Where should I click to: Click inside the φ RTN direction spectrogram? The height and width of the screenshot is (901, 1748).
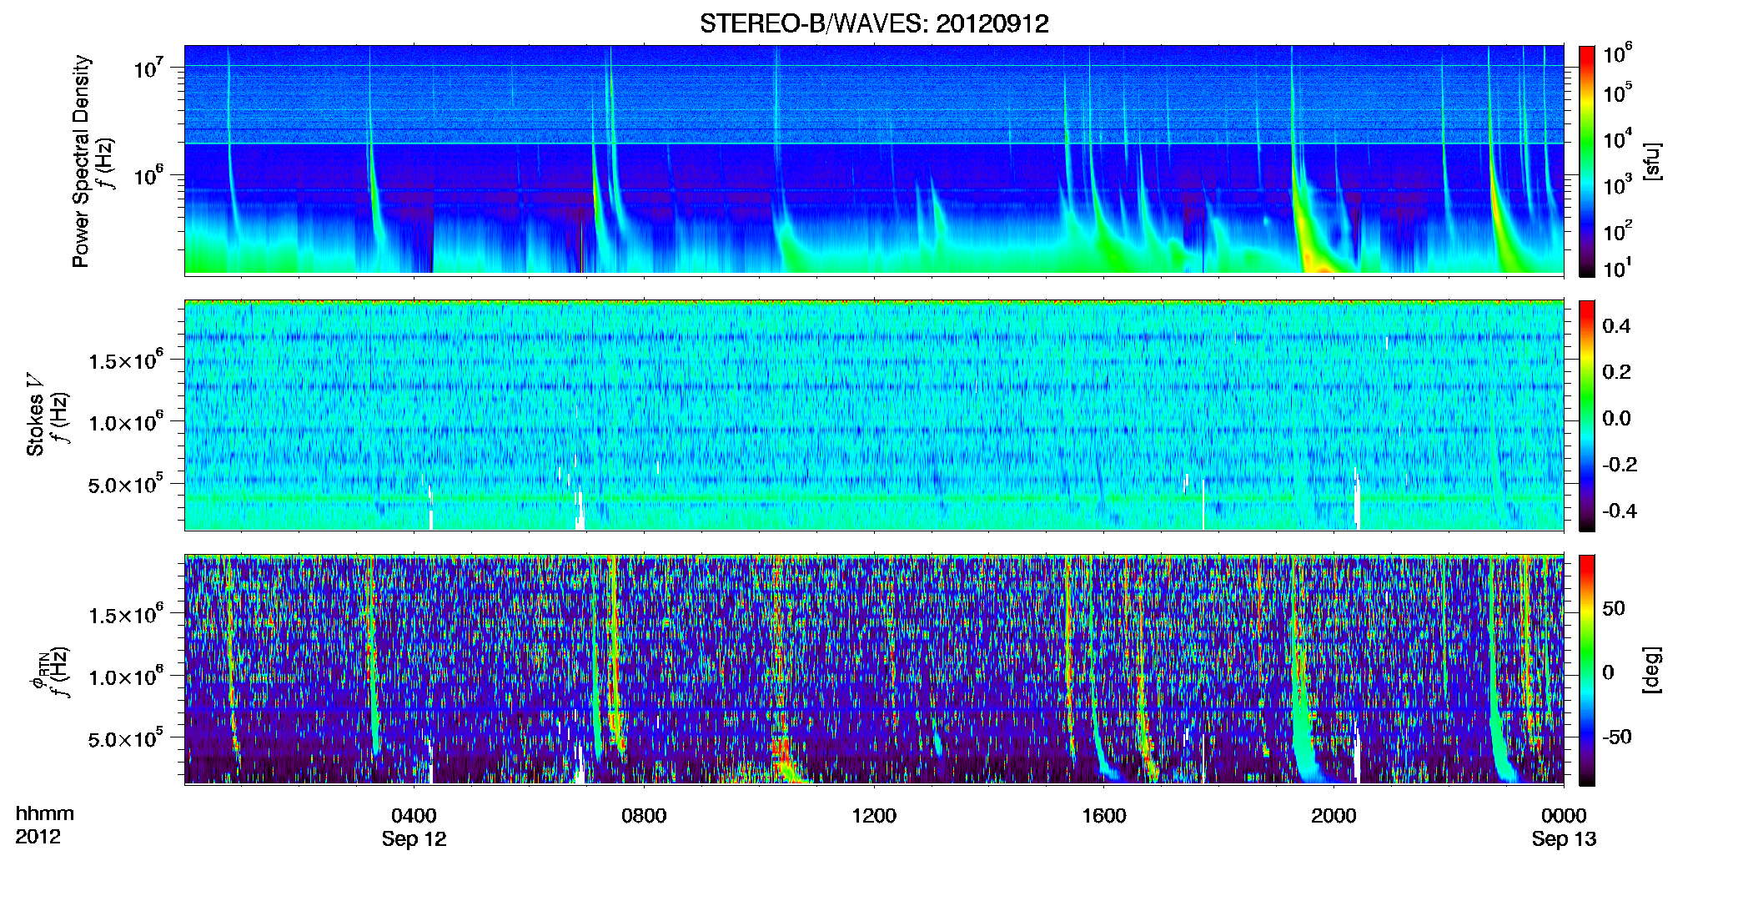(x=874, y=670)
